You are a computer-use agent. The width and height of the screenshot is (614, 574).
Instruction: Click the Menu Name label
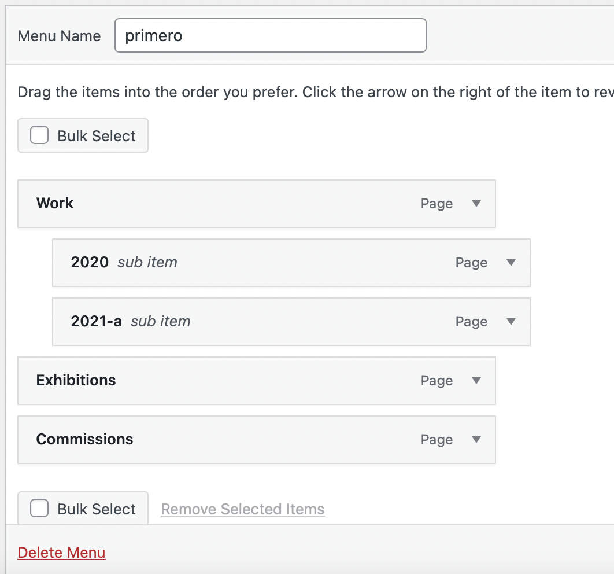click(59, 36)
